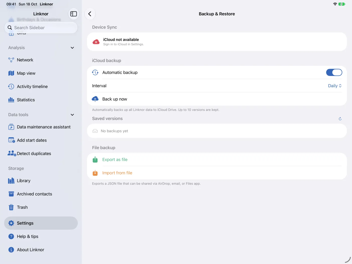Click the No backups yet row
Screen dimensions: 352x264
[217, 131]
